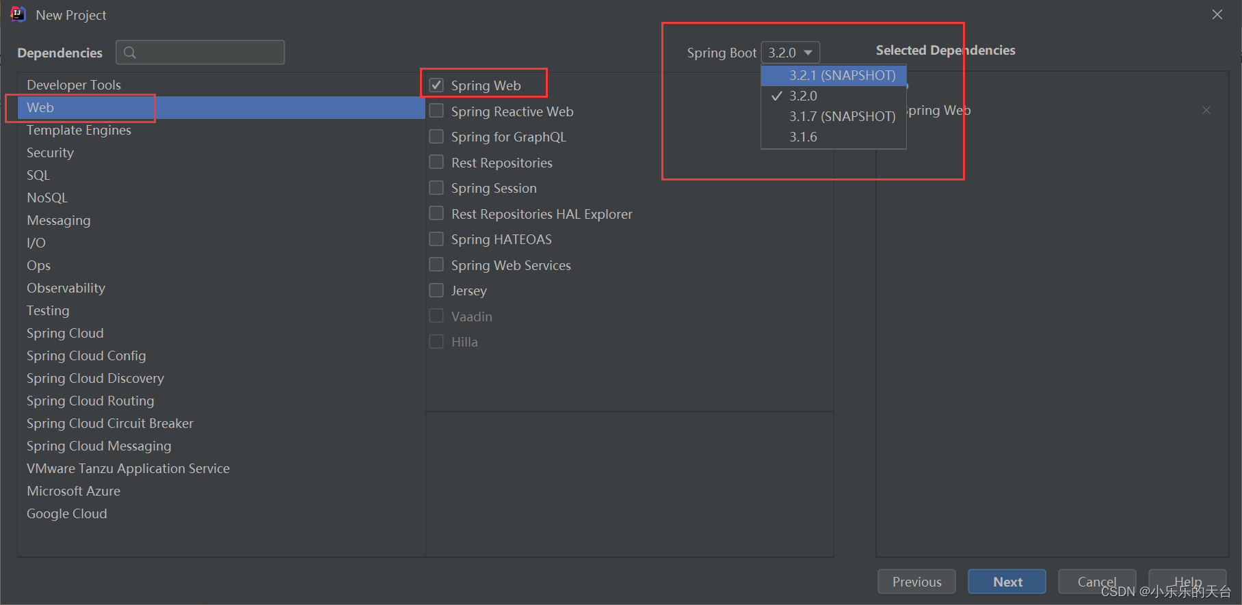Image resolution: width=1242 pixels, height=605 pixels.
Task: Click the disabled Vaadin checkbox
Action: [x=436, y=316]
